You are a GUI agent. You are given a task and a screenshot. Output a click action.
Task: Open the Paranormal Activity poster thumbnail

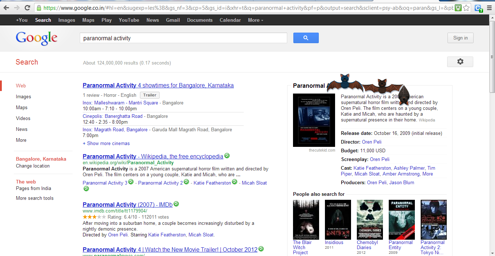point(314,120)
